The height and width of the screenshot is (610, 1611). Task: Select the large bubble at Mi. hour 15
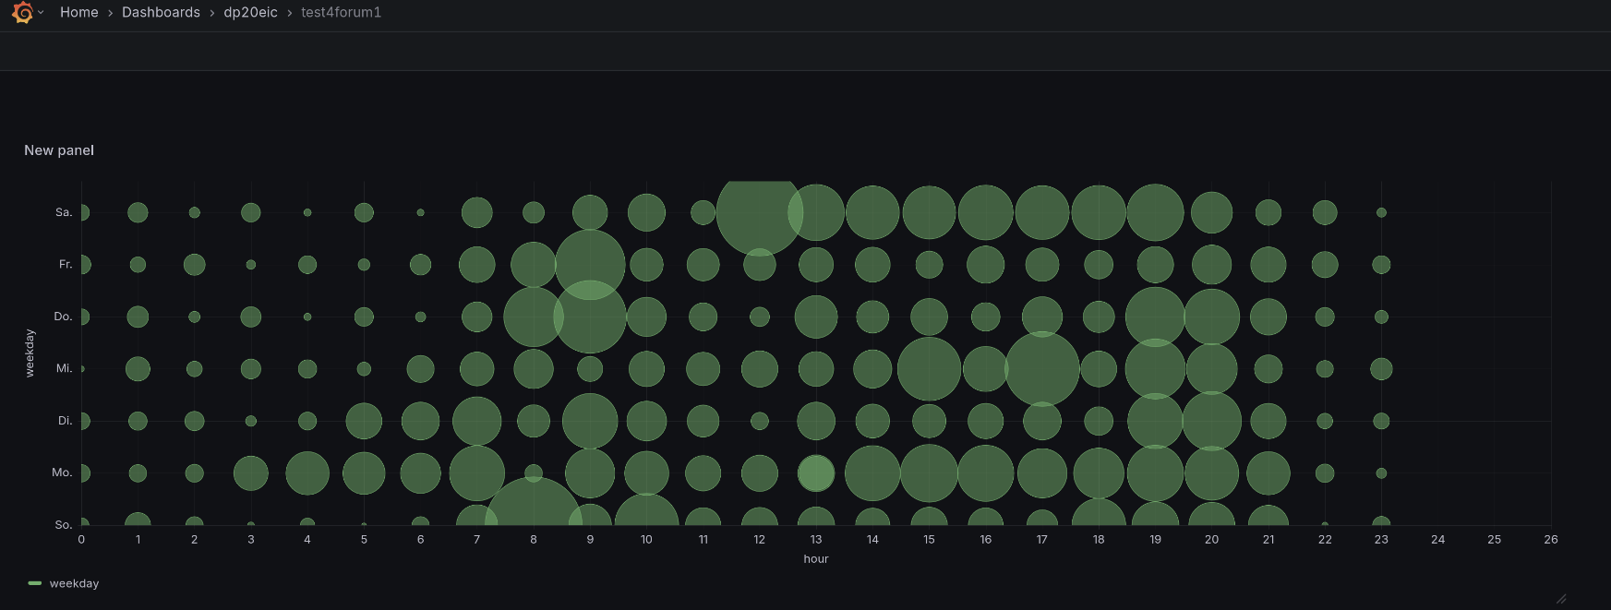929,369
